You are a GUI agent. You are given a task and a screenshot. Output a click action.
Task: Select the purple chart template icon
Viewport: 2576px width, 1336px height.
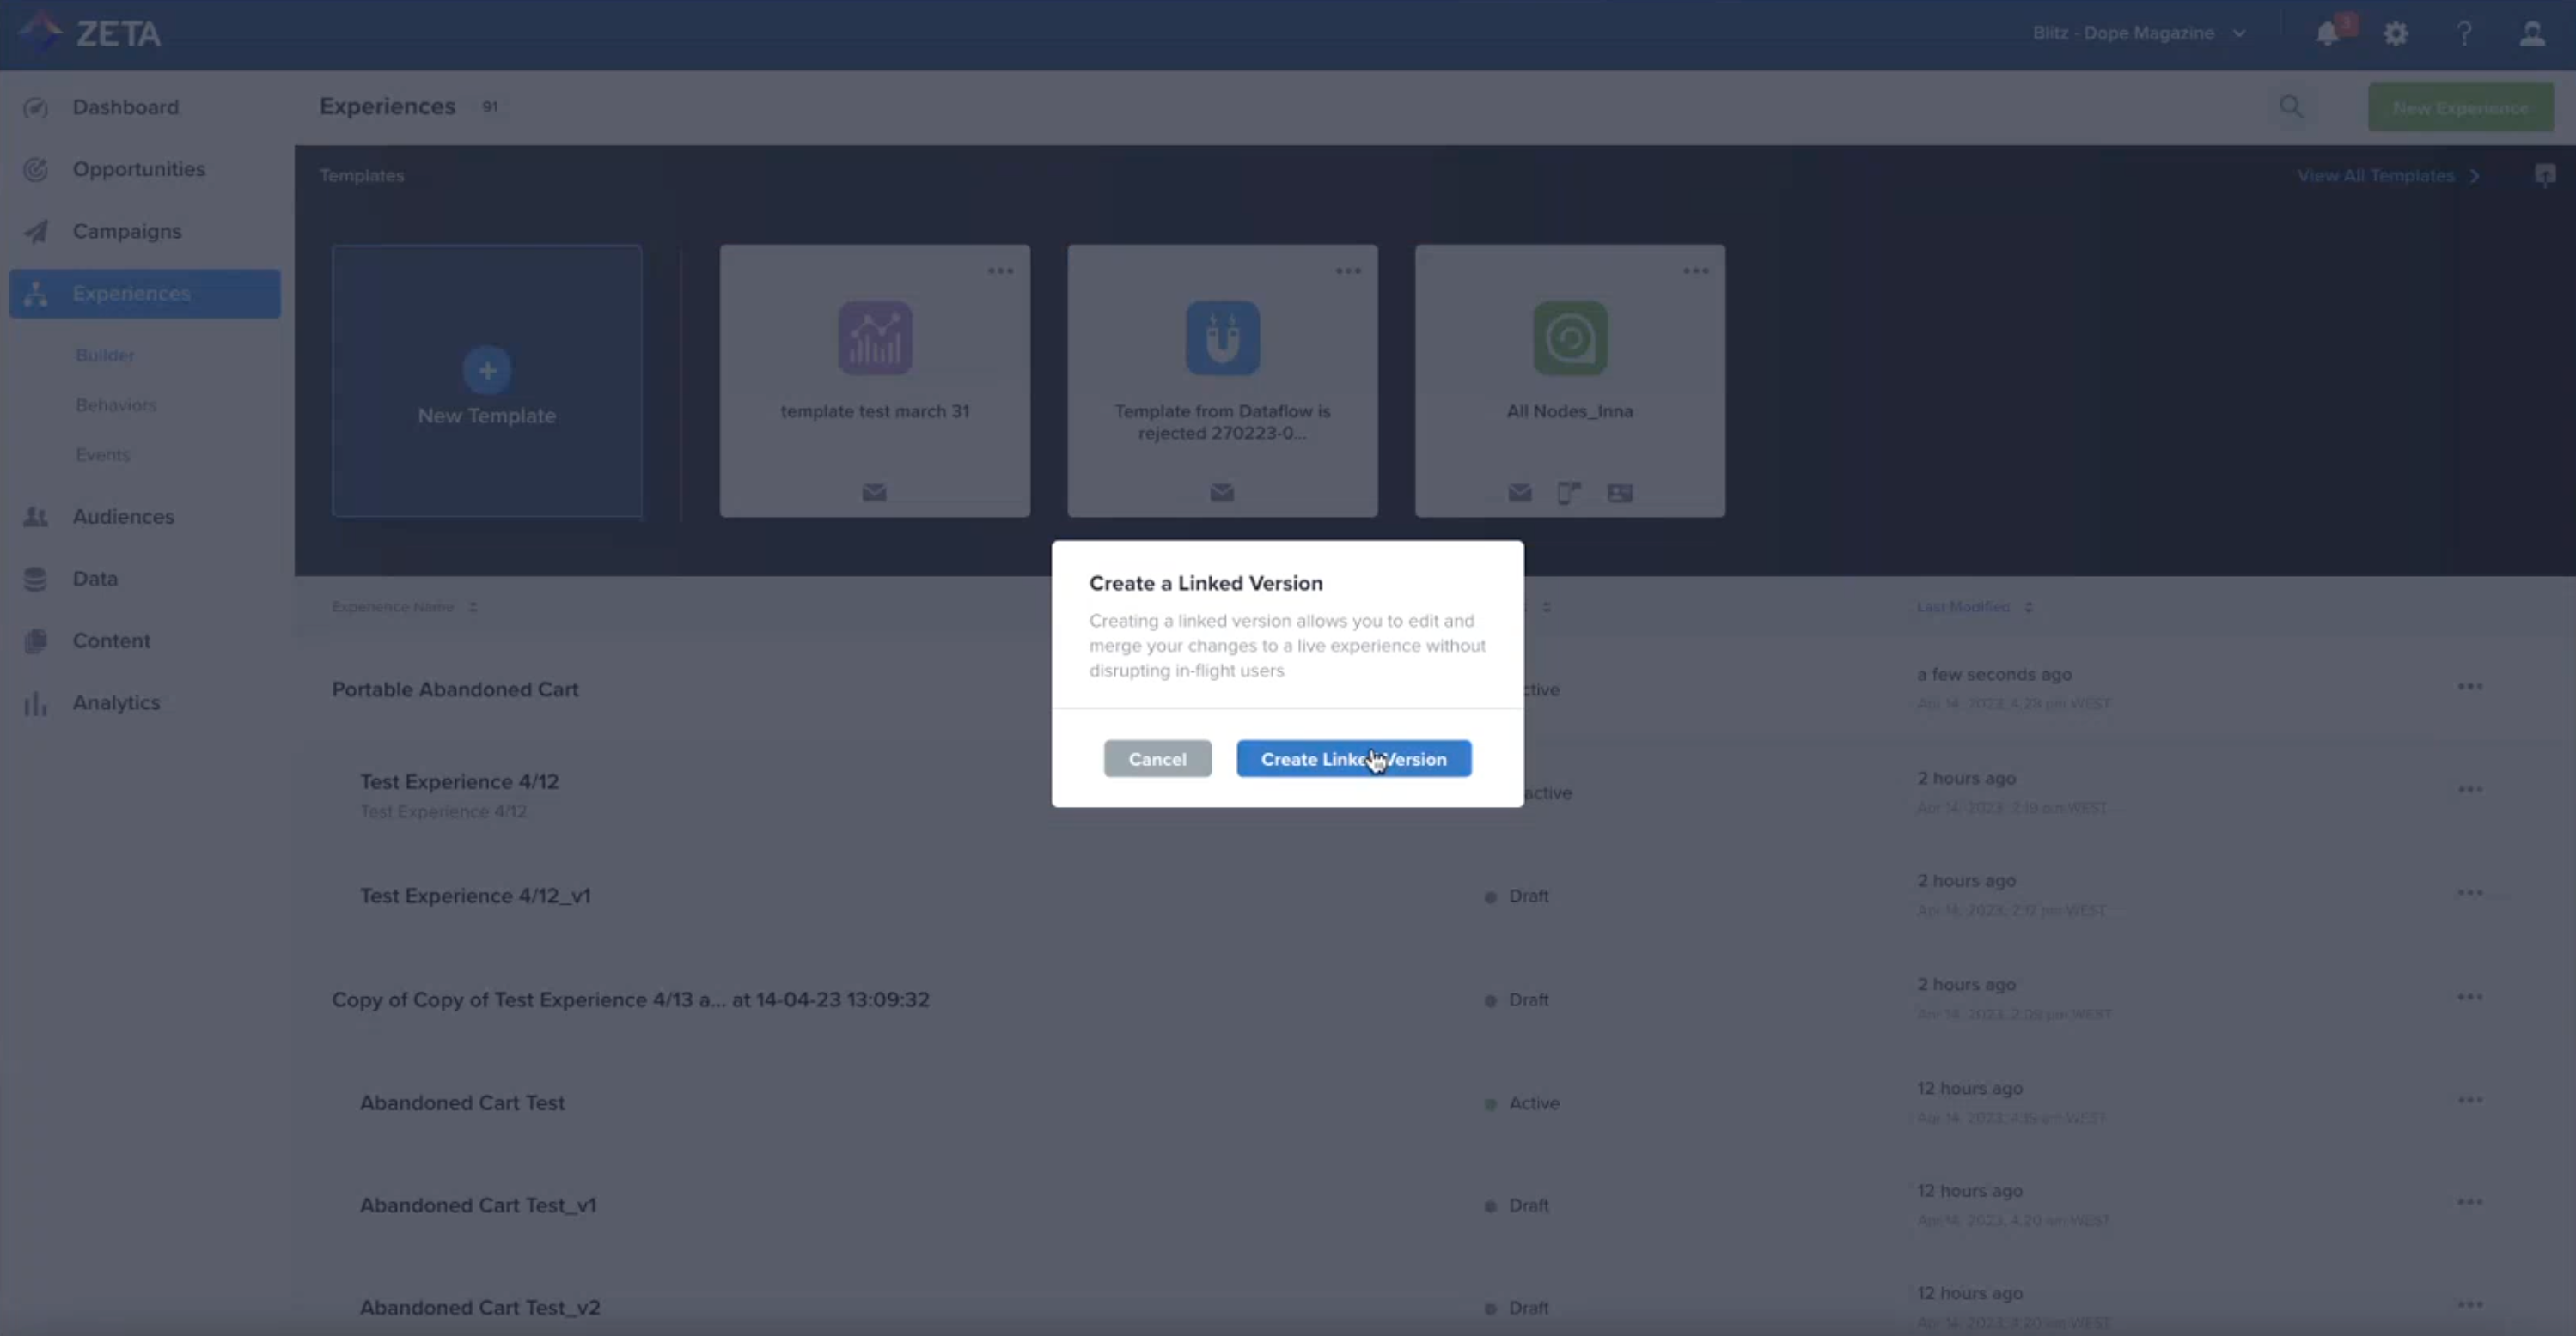pyautogui.click(x=875, y=339)
